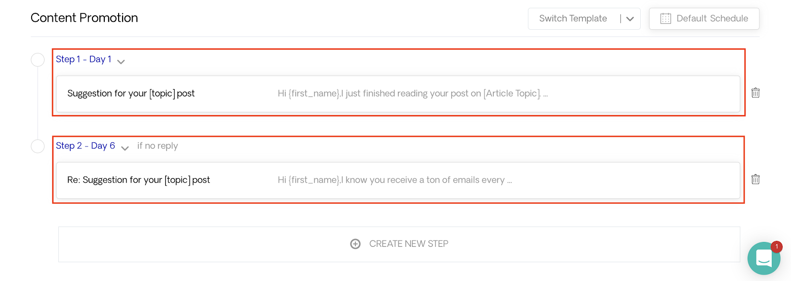This screenshot has height=281, width=791.
Task: Select the Step 2 circle marker
Action: point(38,146)
